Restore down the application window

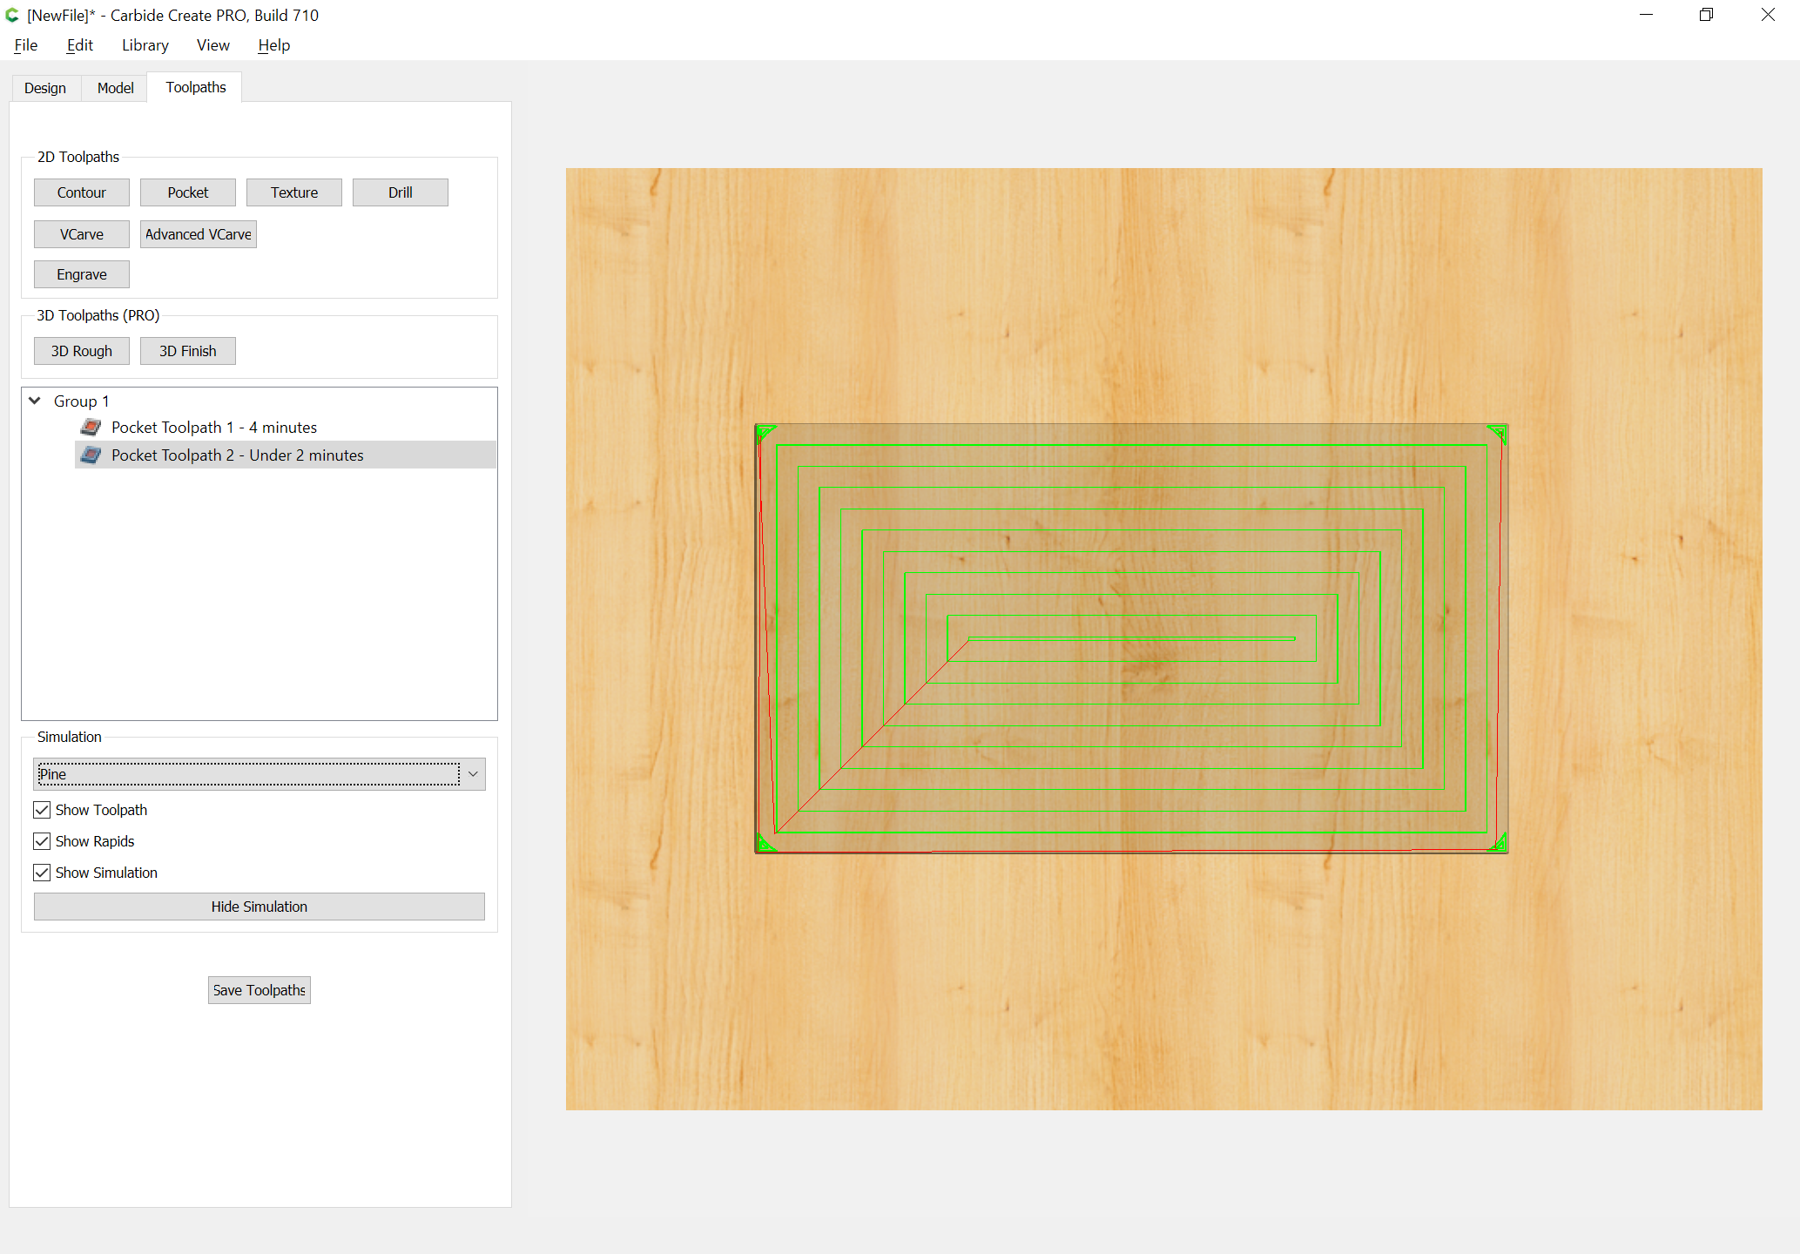(1706, 15)
